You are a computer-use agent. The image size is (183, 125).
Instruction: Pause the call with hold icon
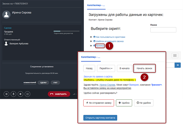(x=6, y=94)
